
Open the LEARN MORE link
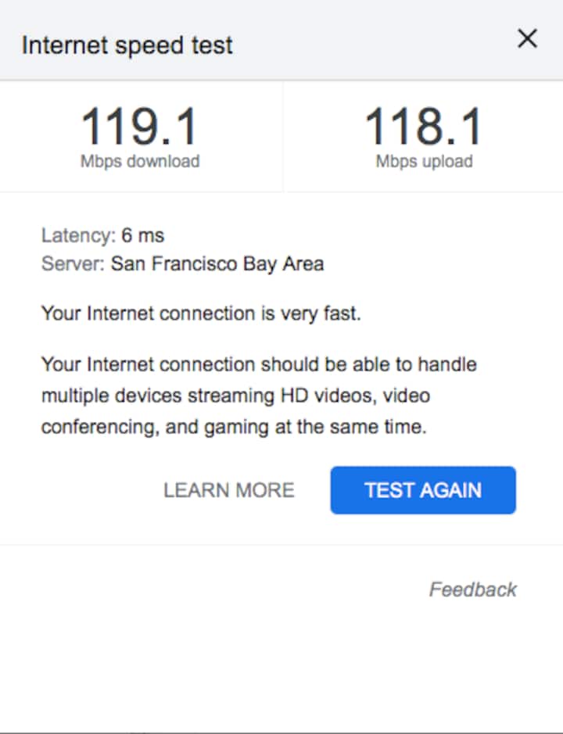coord(228,490)
